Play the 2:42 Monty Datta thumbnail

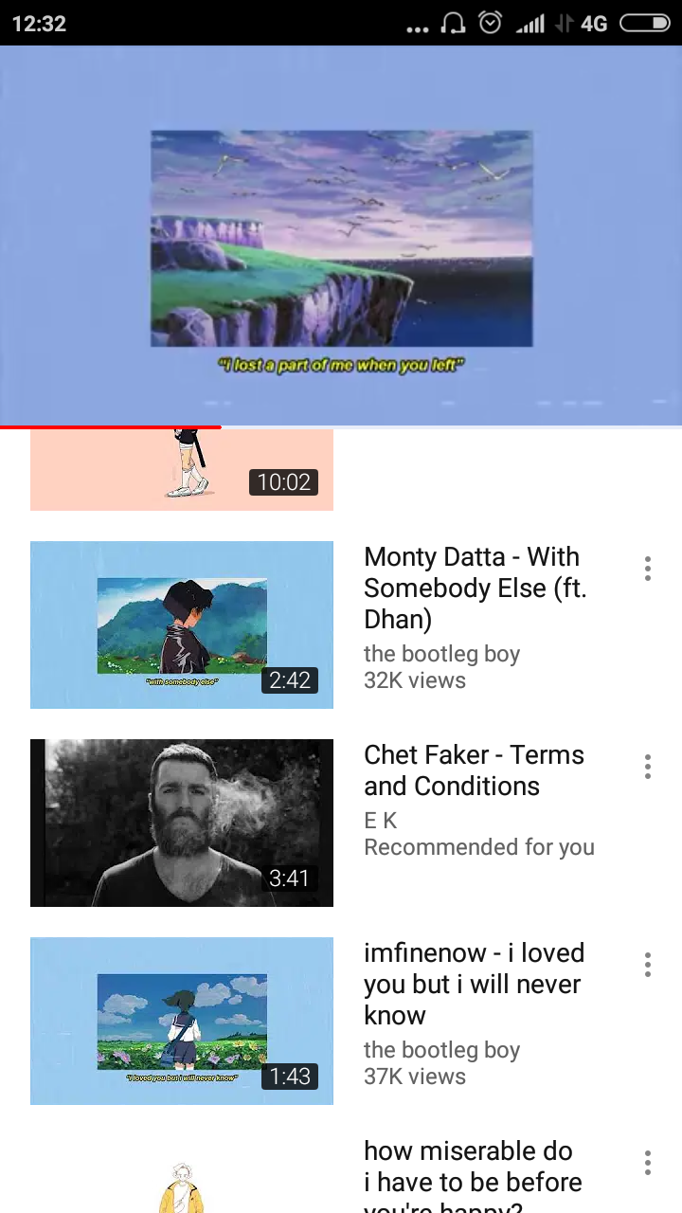click(x=182, y=625)
